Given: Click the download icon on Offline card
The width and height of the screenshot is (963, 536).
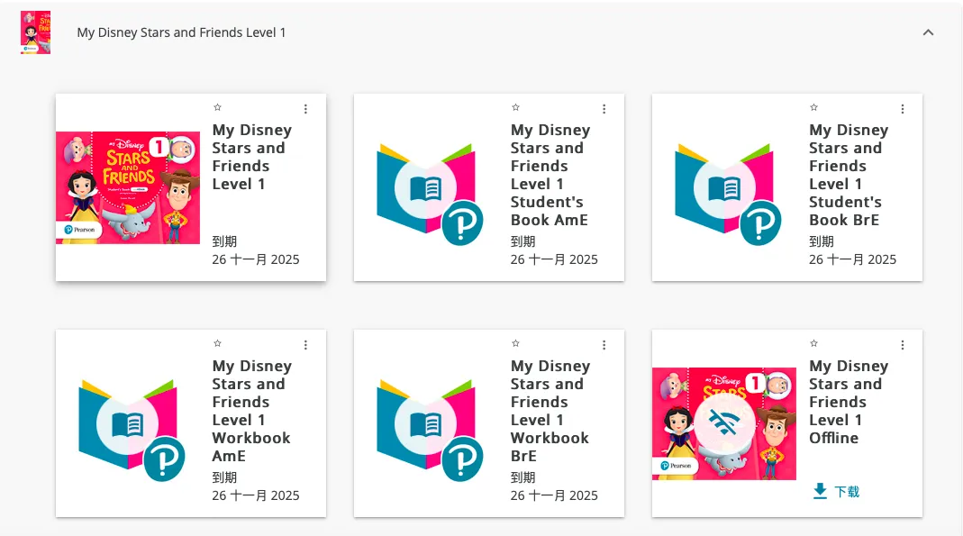Looking at the screenshot, I should (820, 491).
